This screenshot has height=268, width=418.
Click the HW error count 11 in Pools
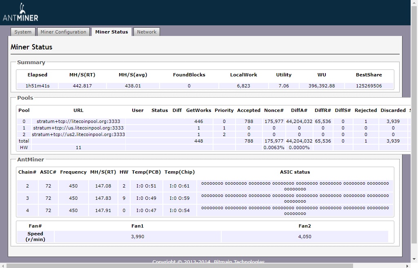[x=78, y=147]
